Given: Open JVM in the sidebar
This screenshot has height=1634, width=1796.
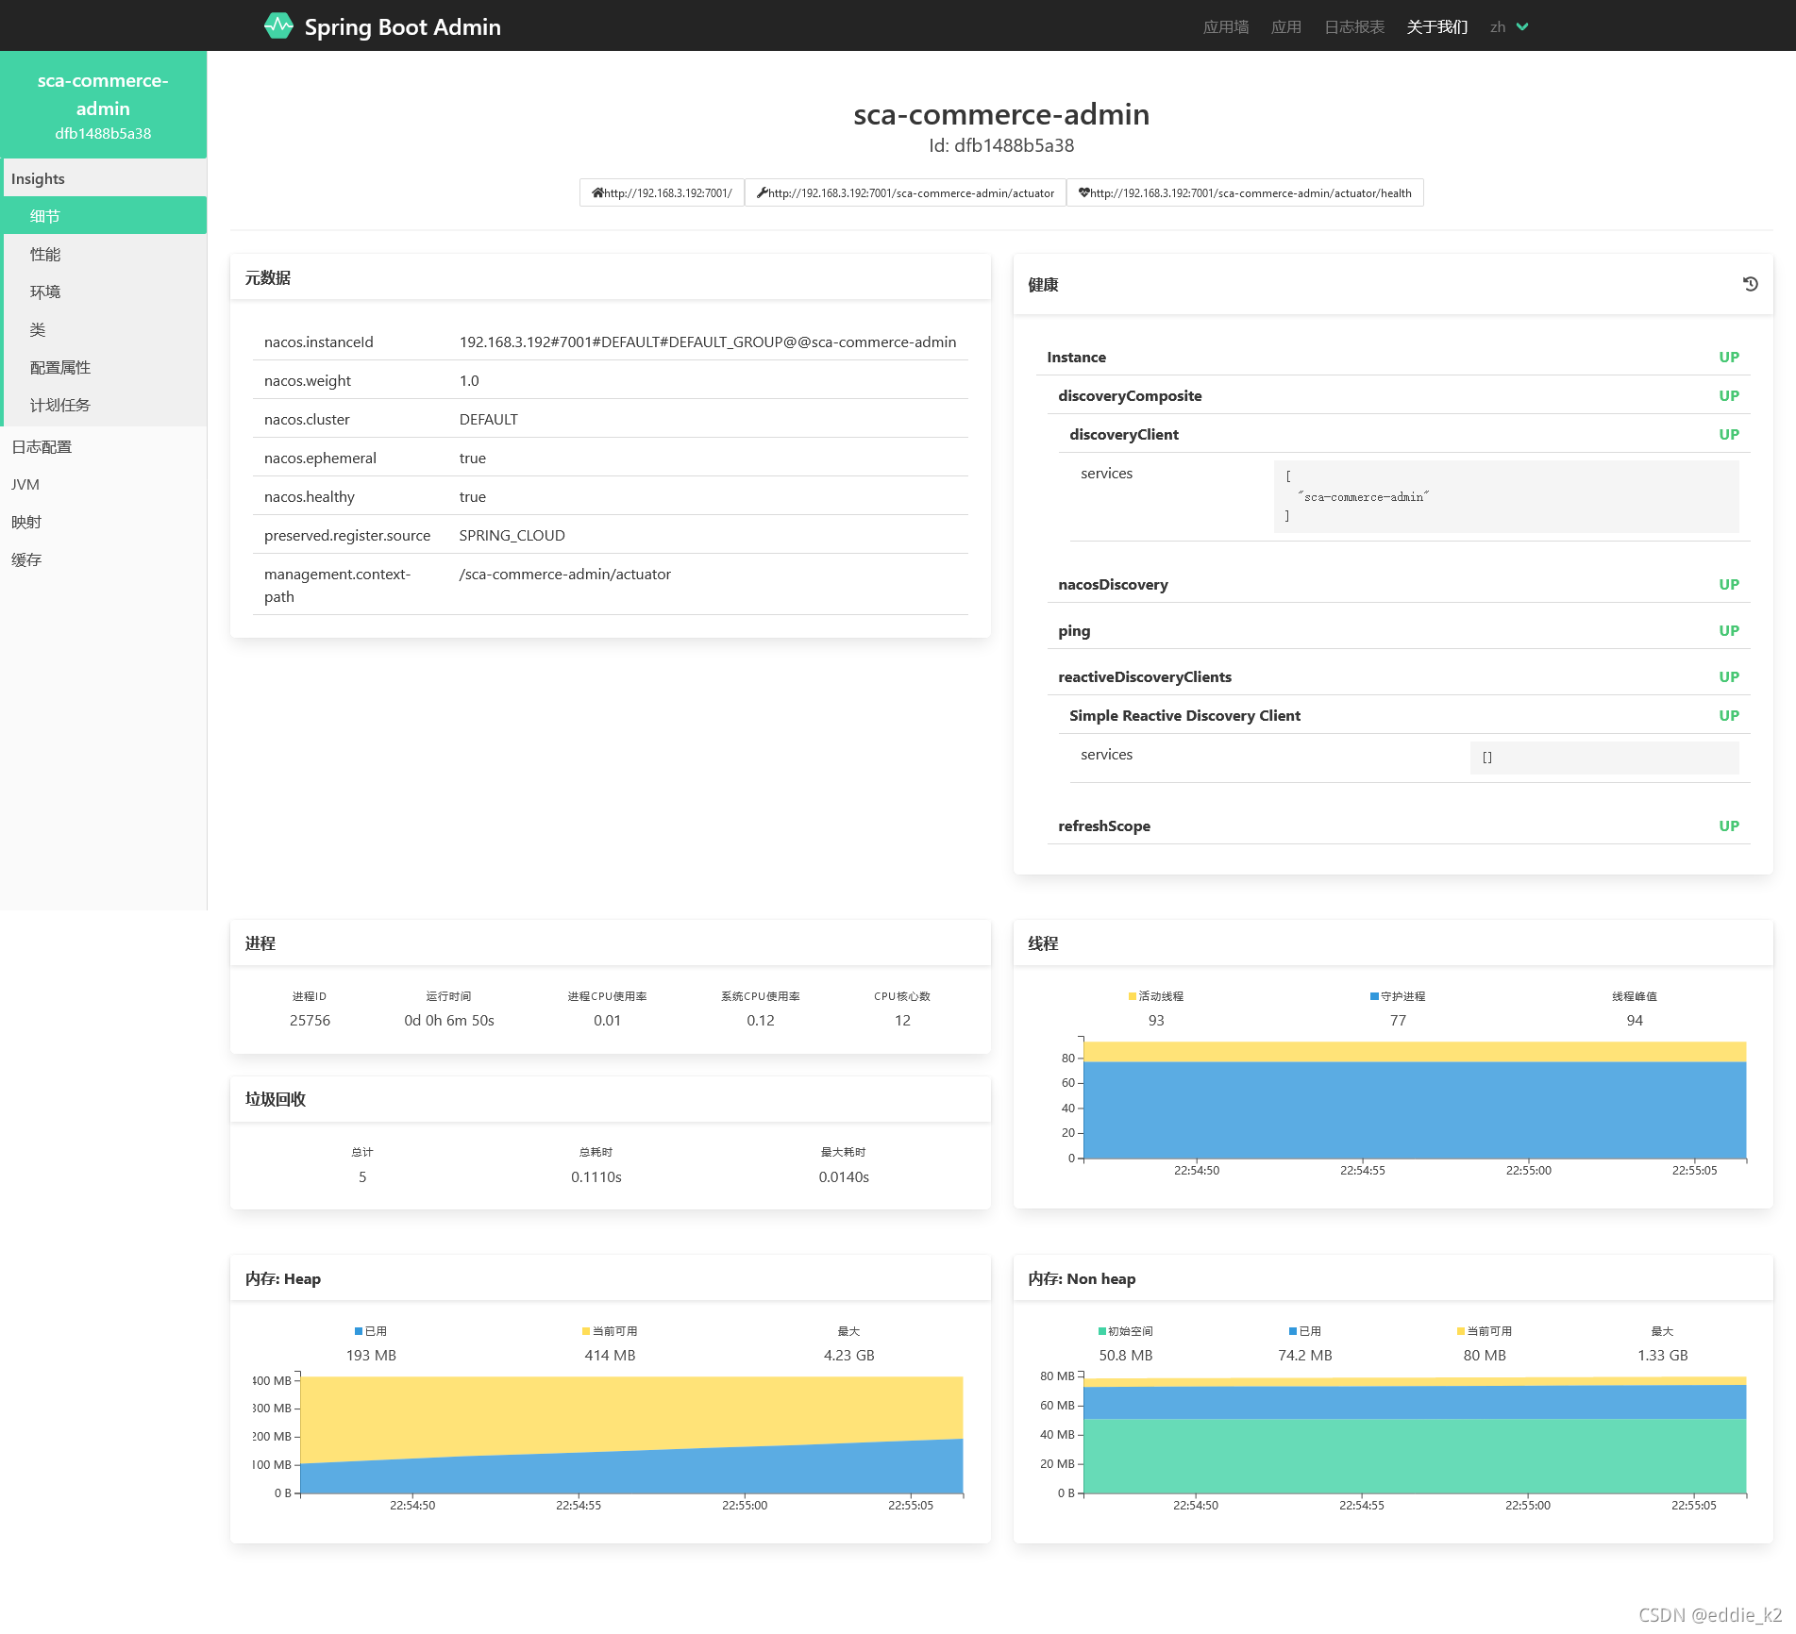Looking at the screenshot, I should click(104, 484).
